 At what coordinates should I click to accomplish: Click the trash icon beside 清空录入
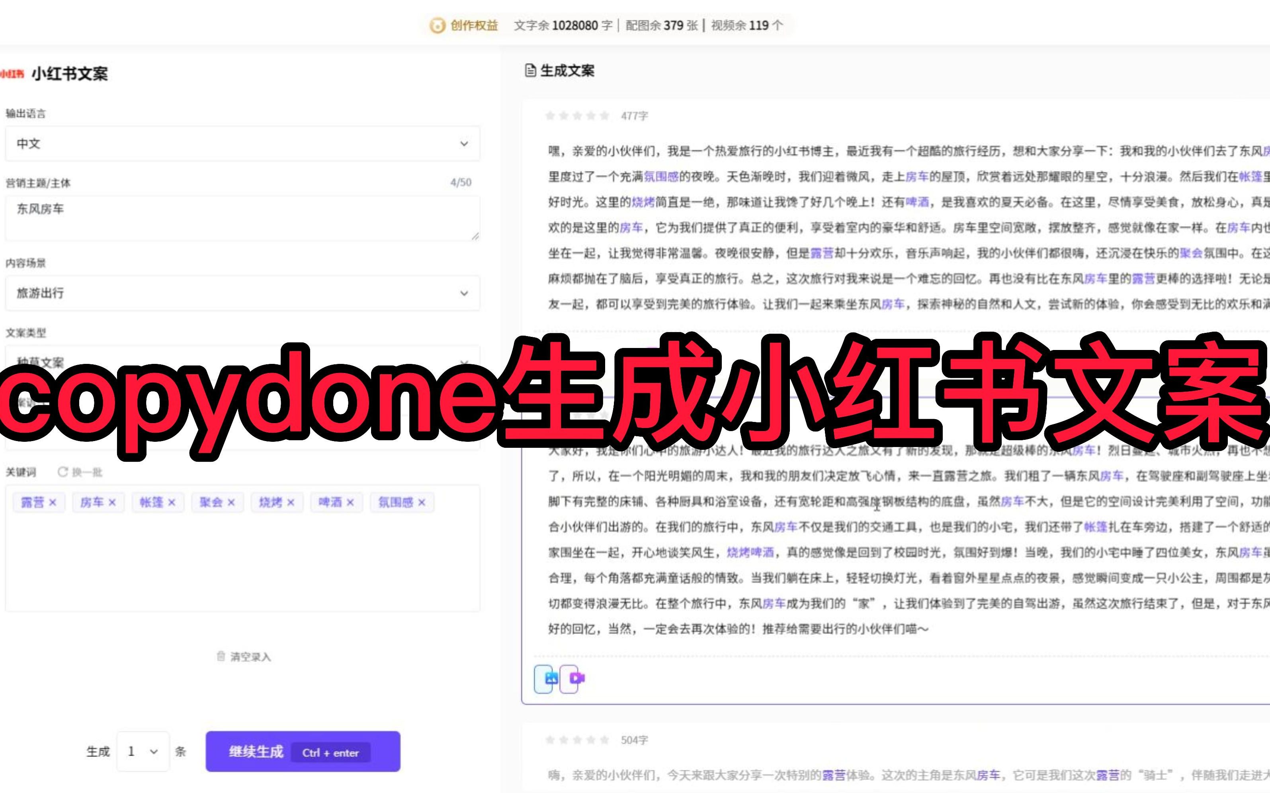tap(221, 656)
